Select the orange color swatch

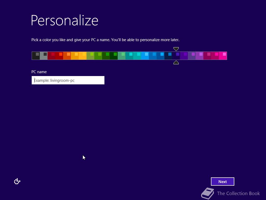(67, 56)
